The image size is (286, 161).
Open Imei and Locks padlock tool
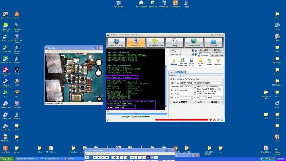[x=192, y=62]
